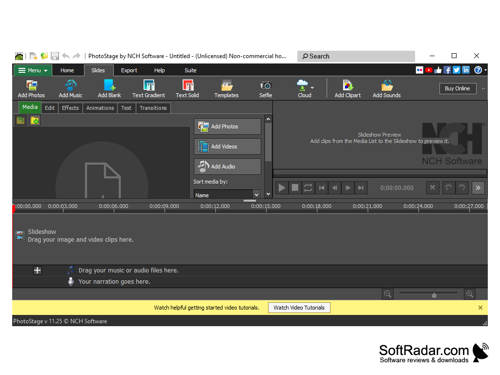Jump to end of slideshow
The width and height of the screenshot is (500, 375).
pos(361,188)
